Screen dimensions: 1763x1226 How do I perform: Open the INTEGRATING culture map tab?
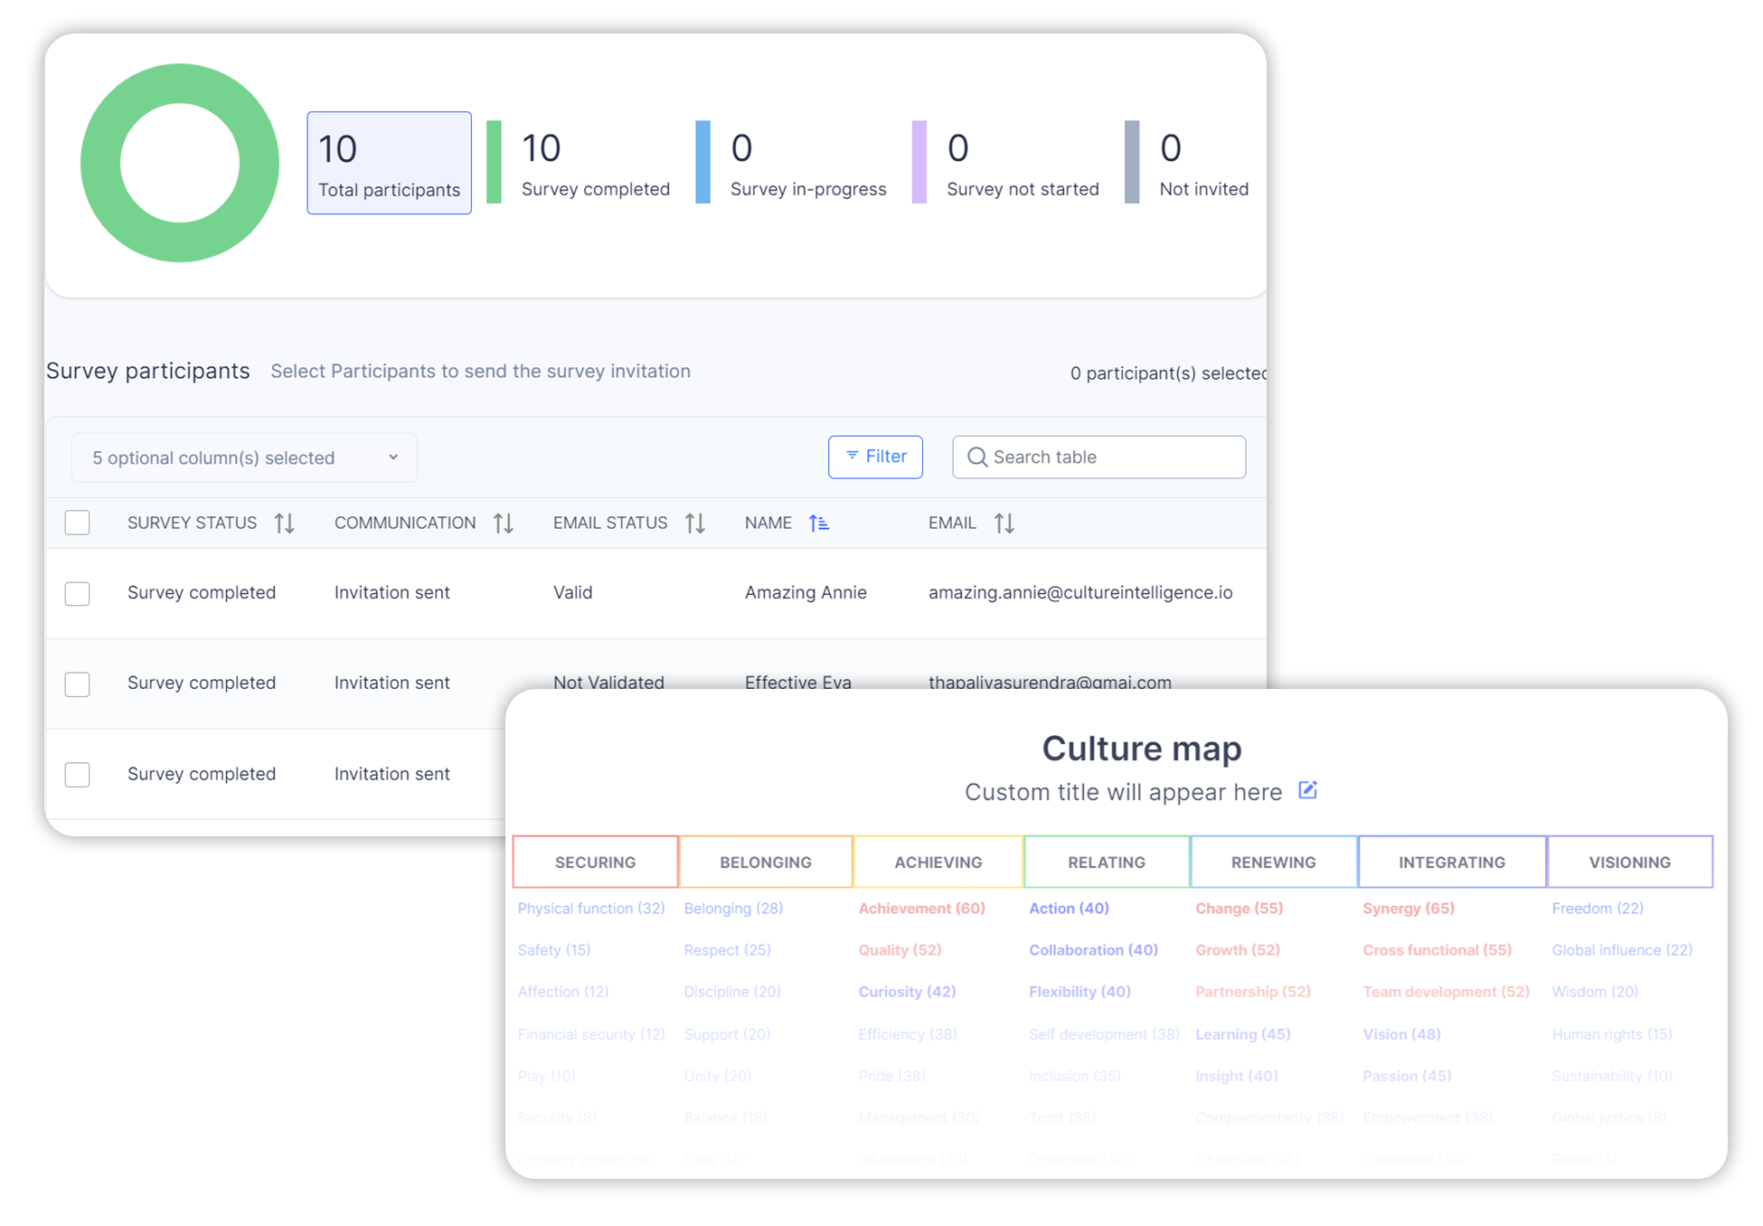click(x=1452, y=862)
